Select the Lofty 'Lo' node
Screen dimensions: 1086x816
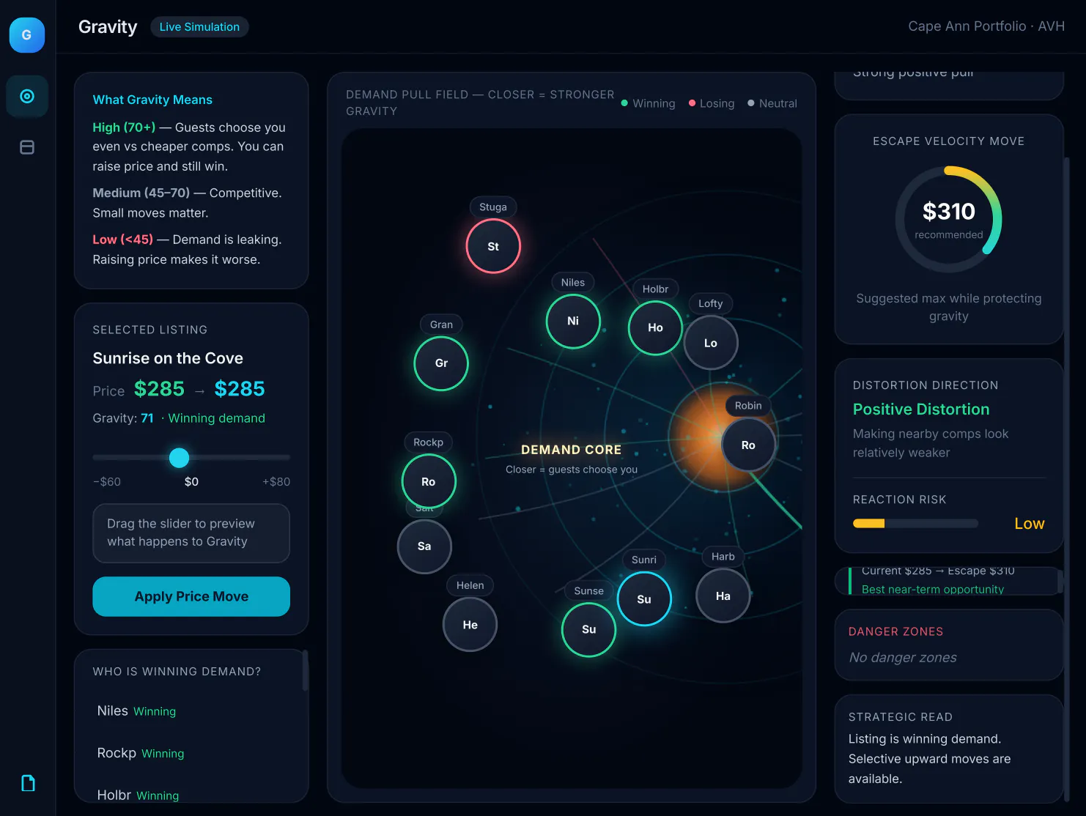711,343
